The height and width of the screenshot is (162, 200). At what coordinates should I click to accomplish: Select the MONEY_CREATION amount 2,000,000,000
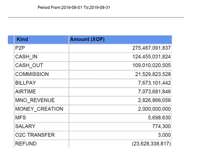click(x=154, y=109)
